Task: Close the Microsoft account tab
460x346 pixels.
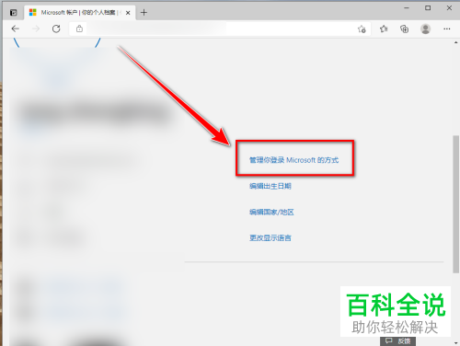Action: pyautogui.click(x=128, y=13)
